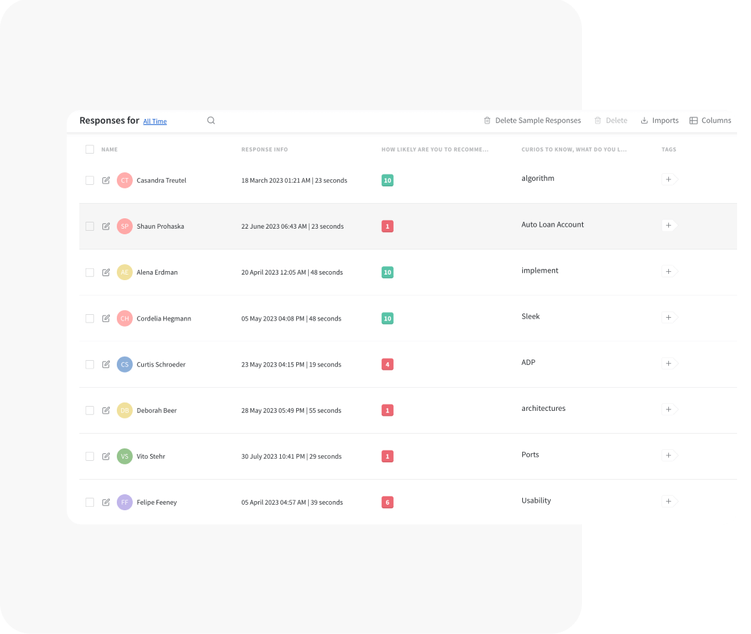Check the box for Vito Stehr

[90, 456]
